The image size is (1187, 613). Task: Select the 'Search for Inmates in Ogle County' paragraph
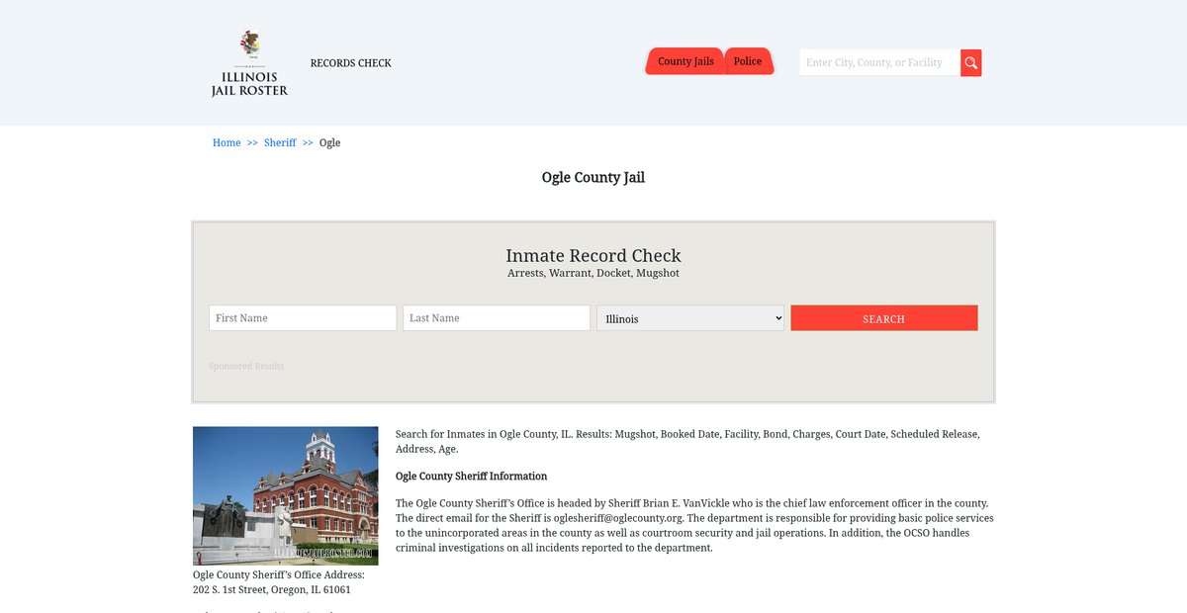(688, 441)
